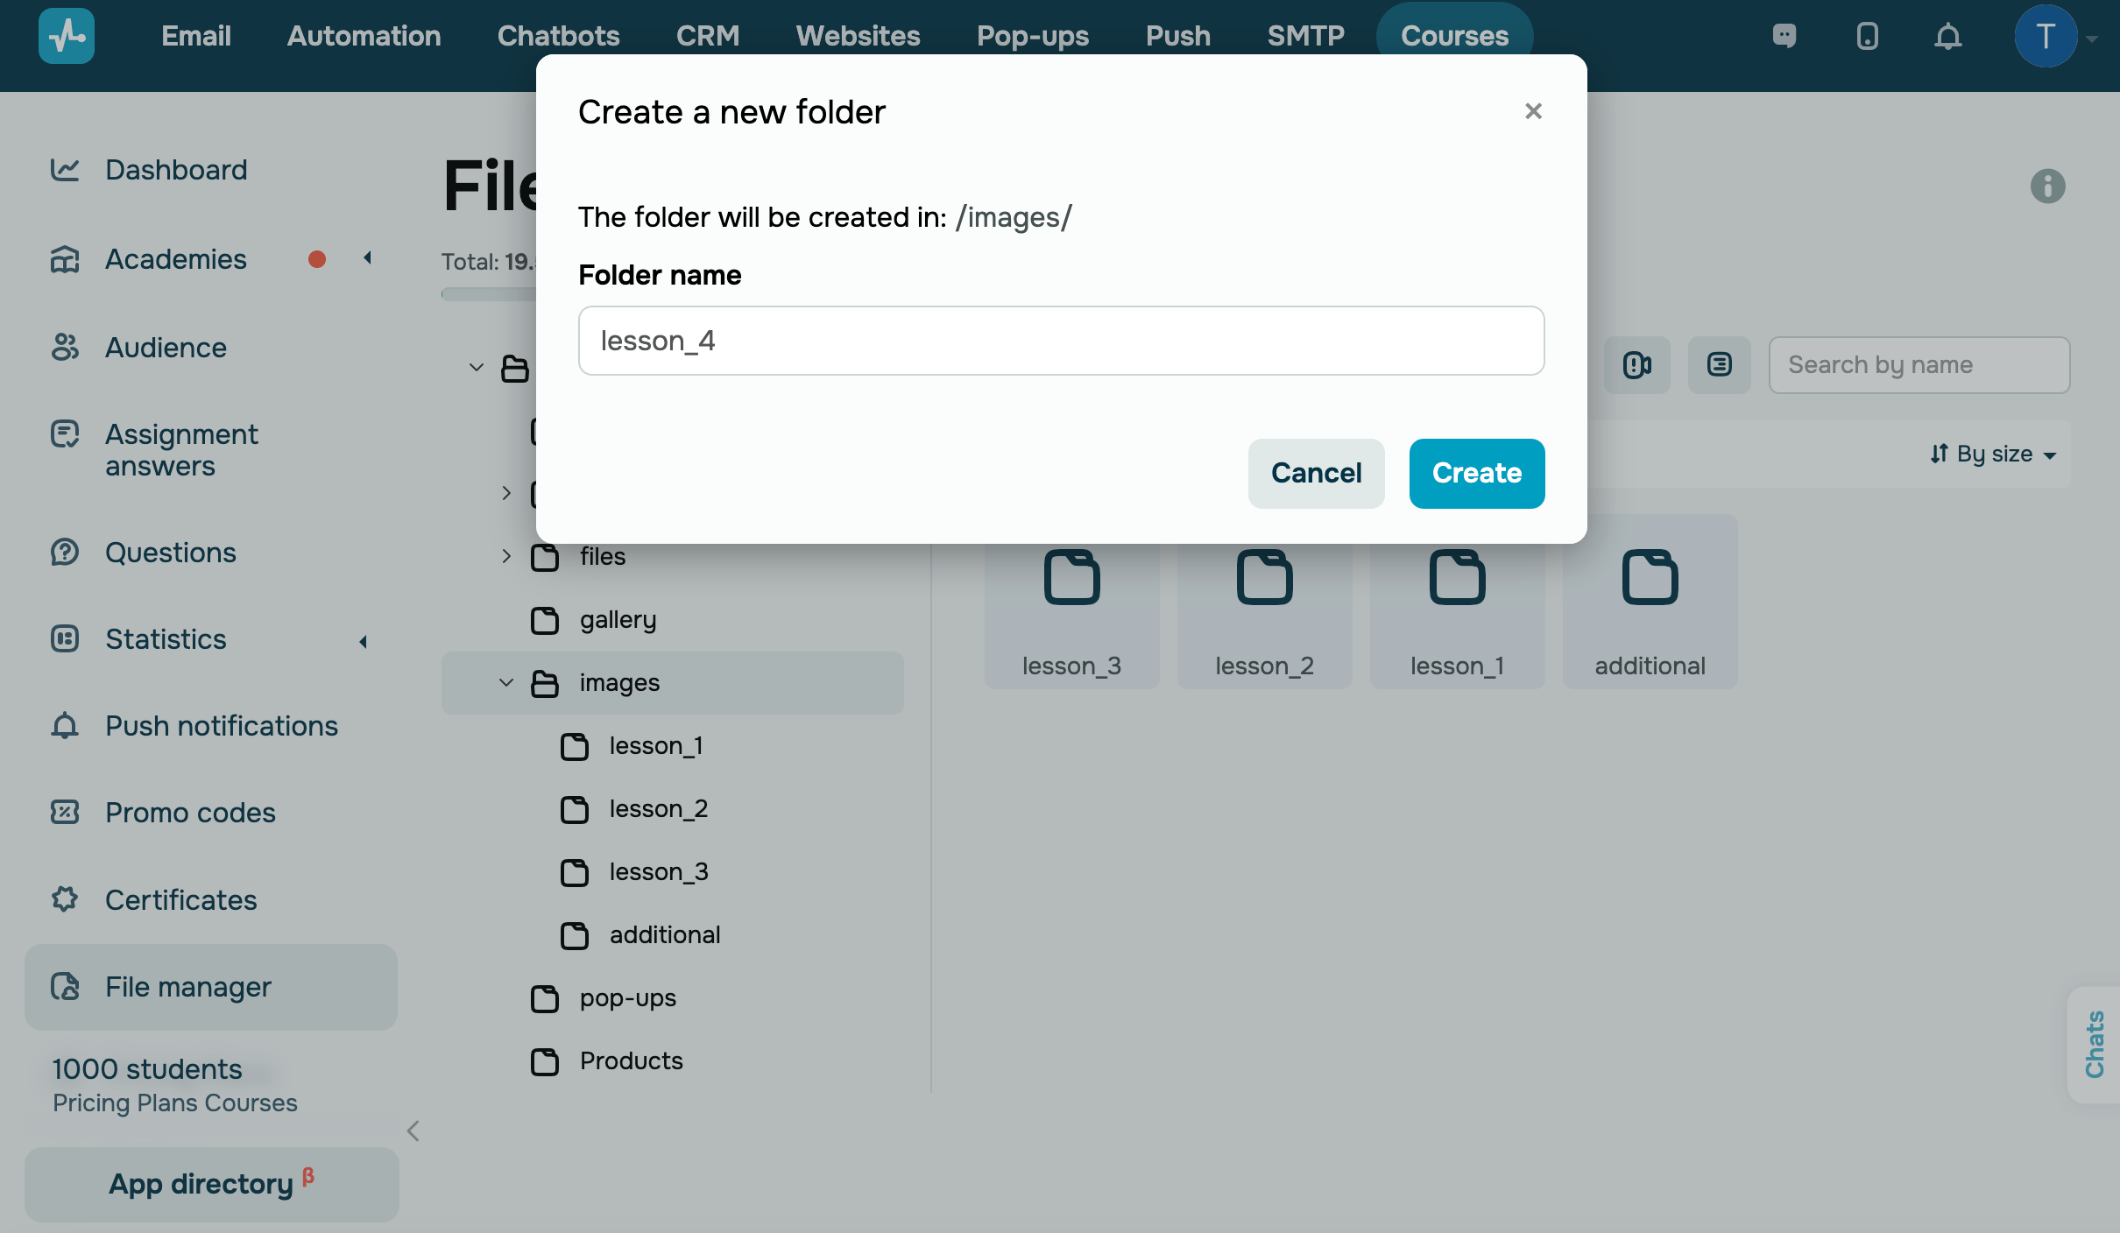Viewport: 2120px width, 1233px height.
Task: Click the CRM navigation tab
Action: point(708,37)
